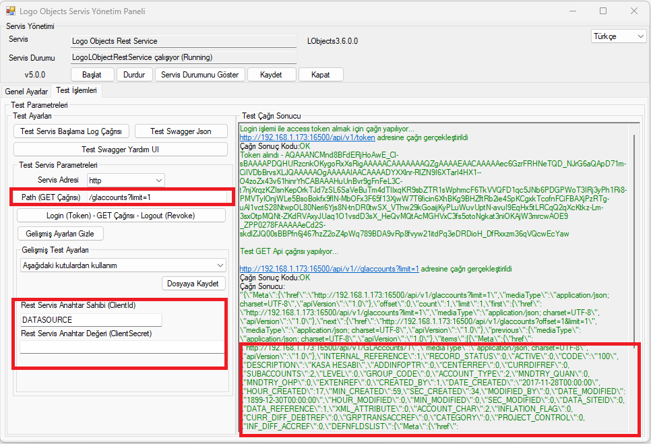Open the api/v1/token link in results
The width and height of the screenshot is (651, 444).
pyautogui.click(x=307, y=137)
